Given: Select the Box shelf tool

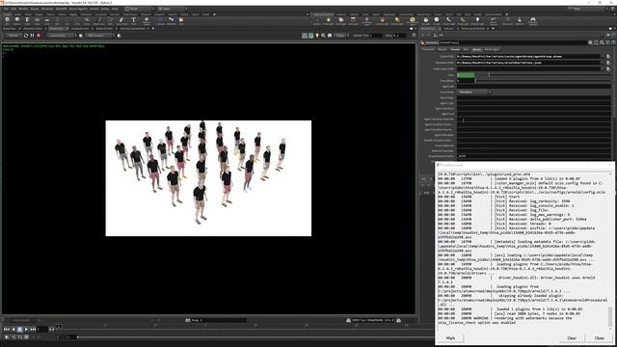Looking at the screenshot, I should [7, 20].
